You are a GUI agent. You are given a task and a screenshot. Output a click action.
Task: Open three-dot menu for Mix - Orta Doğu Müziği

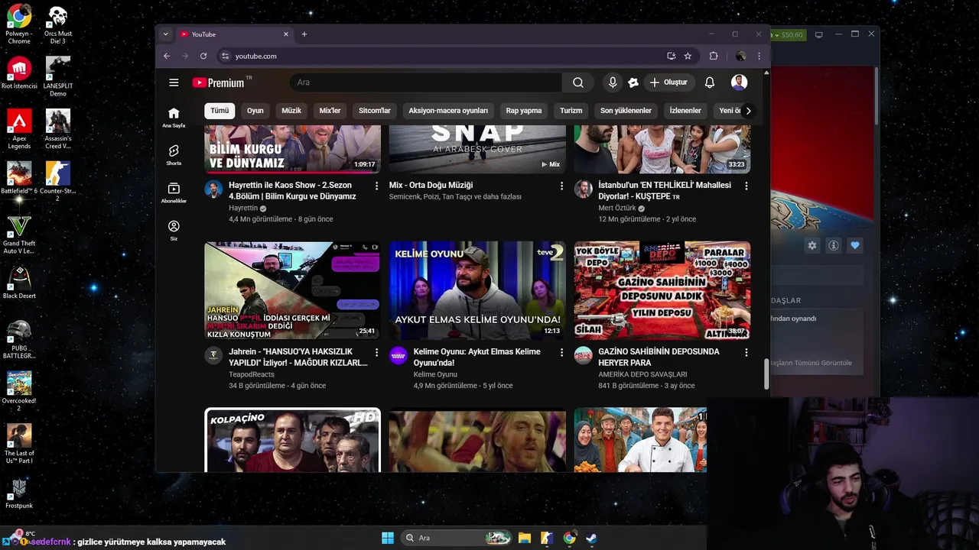[561, 186]
